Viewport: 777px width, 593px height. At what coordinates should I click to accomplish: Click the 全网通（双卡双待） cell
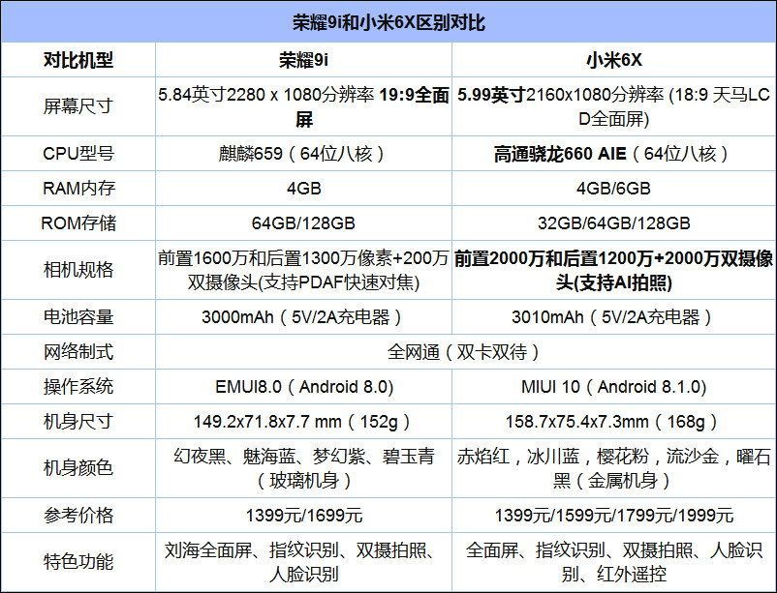(x=465, y=352)
